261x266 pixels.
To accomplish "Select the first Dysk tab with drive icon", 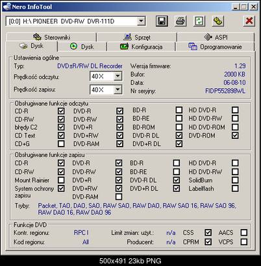I will point(32,46).
